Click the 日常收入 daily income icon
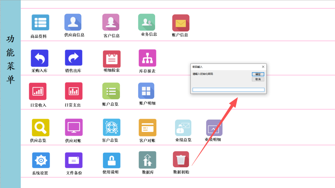The image size is (335, 188). click(x=38, y=91)
